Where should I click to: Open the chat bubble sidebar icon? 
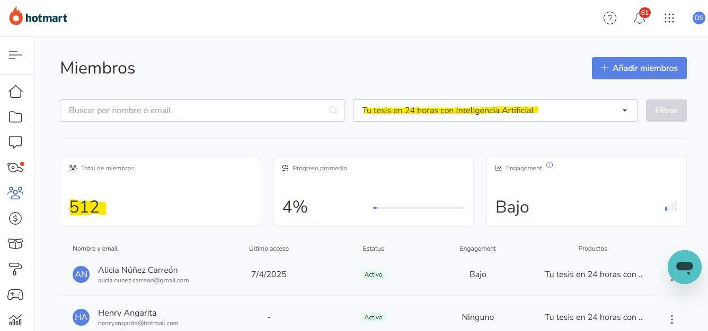tap(15, 142)
